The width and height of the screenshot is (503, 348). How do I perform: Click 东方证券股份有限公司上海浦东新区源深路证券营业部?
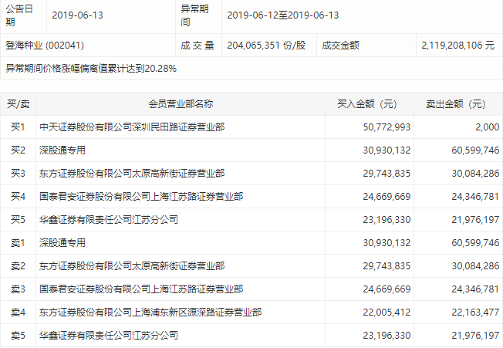(x=150, y=312)
